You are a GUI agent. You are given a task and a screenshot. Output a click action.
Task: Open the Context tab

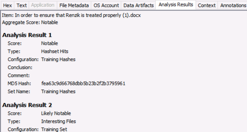pyautogui.click(x=206, y=5)
